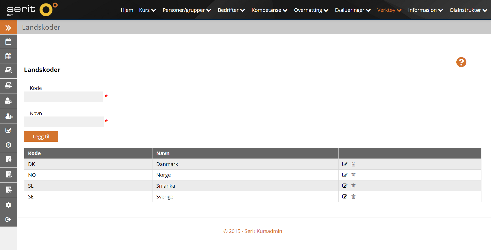Select the DK code cell
This screenshot has height=250, width=491.
click(88, 164)
